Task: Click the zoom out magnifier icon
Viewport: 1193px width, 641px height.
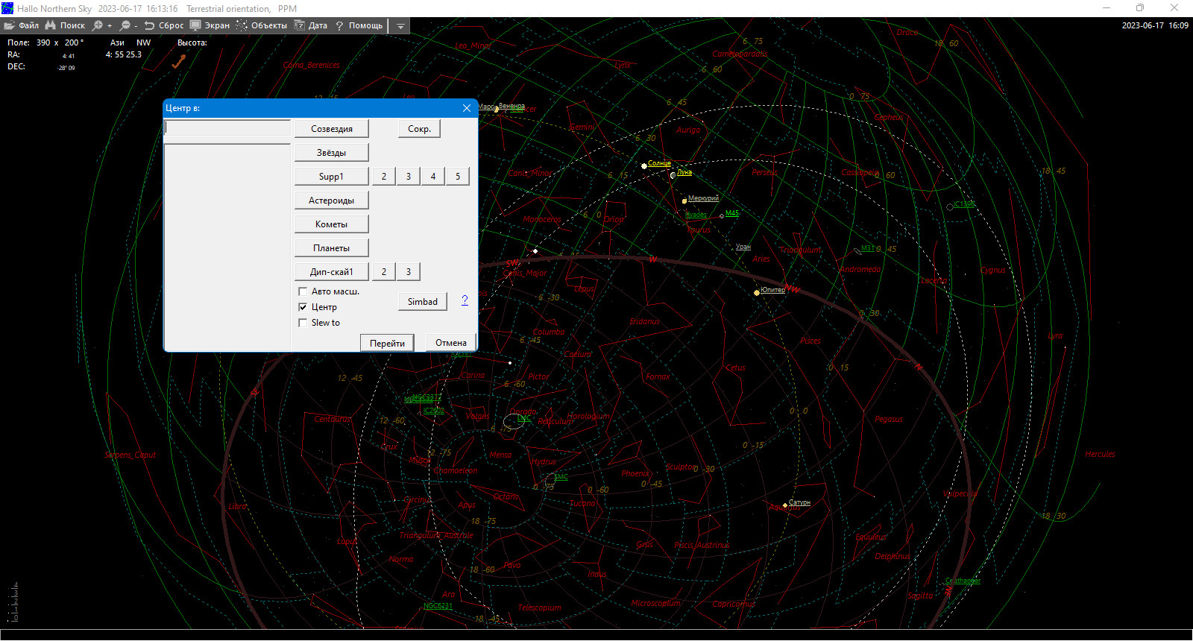Action: pos(125,25)
